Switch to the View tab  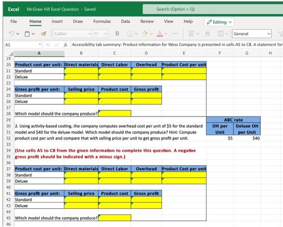click(169, 21)
